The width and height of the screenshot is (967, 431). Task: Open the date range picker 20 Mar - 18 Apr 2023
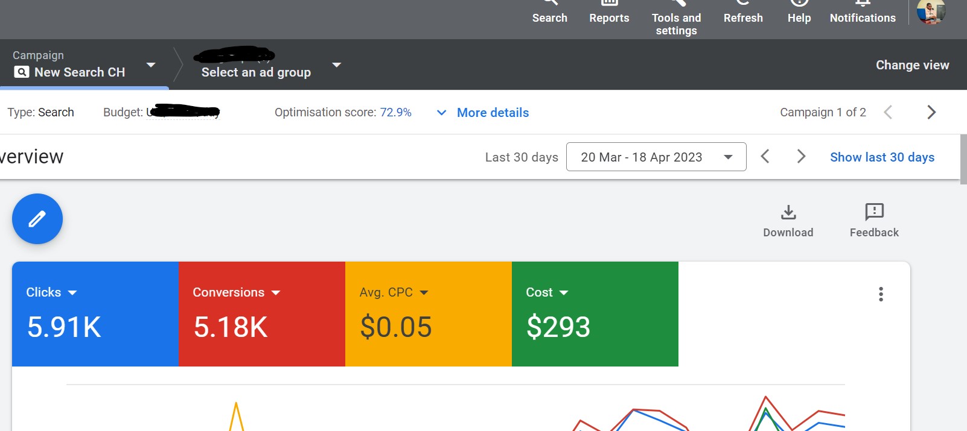(x=656, y=157)
